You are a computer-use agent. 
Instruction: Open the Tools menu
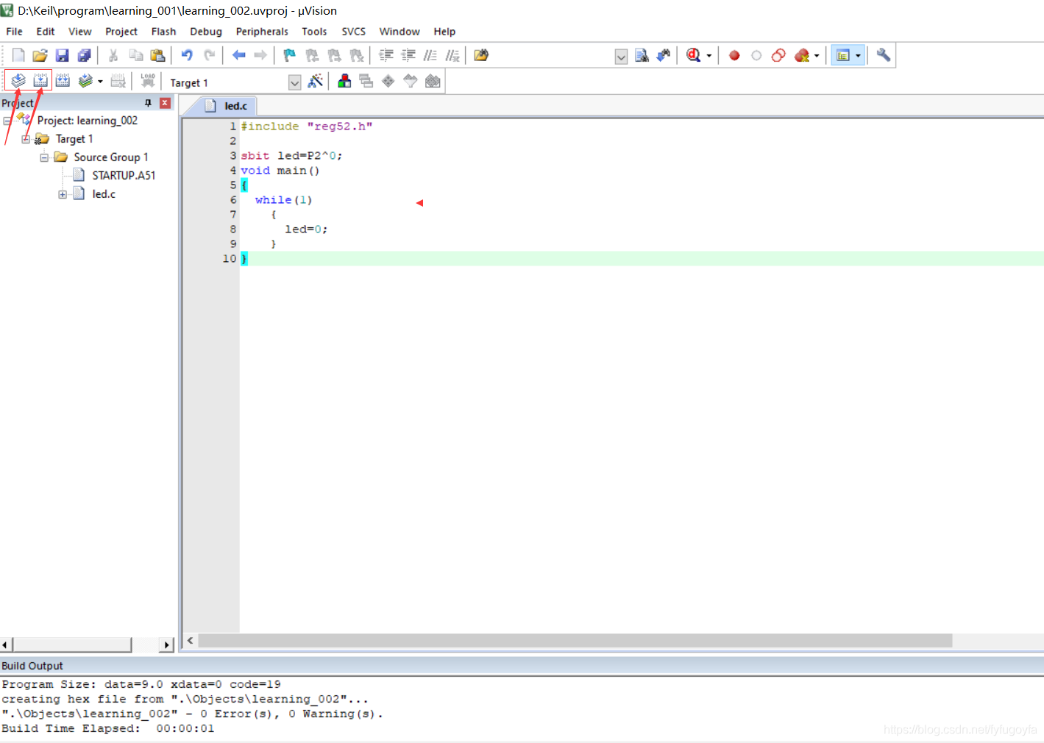coord(314,32)
